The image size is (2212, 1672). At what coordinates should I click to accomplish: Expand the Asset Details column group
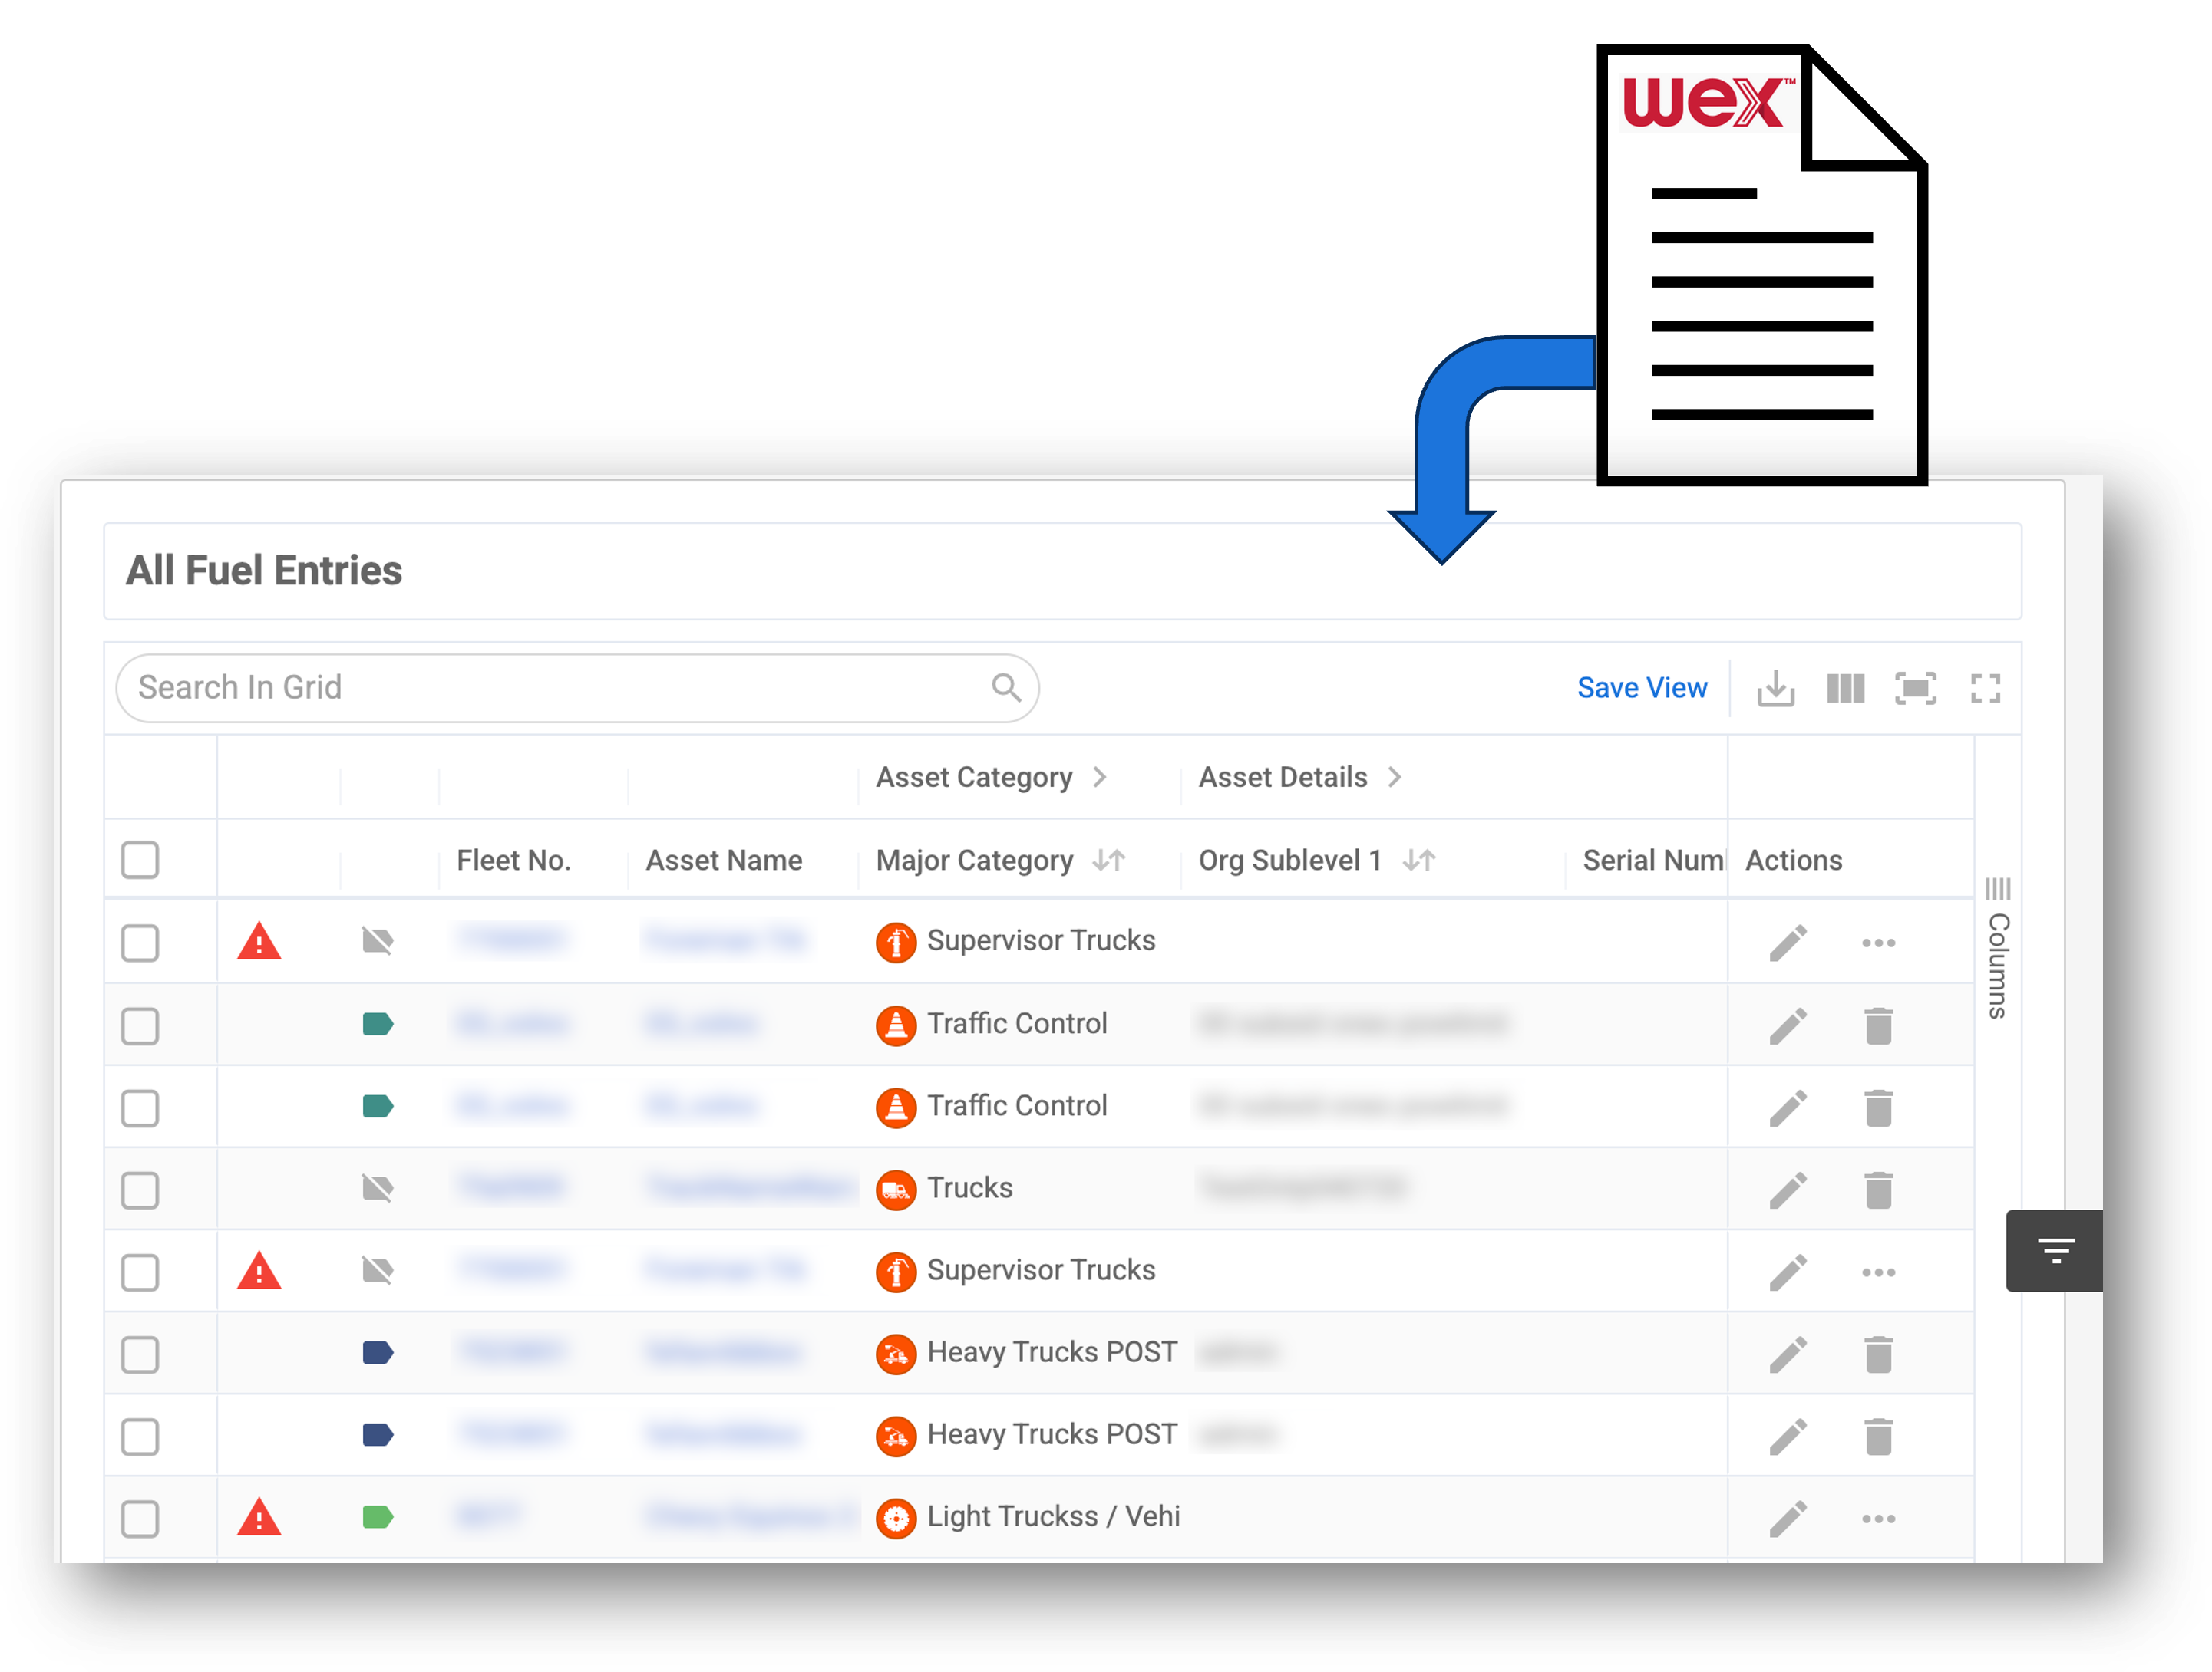1394,778
